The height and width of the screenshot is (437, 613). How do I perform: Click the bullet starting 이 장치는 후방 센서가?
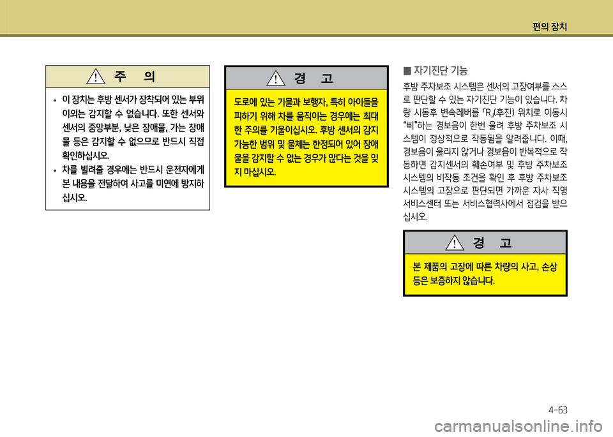[x=128, y=128]
